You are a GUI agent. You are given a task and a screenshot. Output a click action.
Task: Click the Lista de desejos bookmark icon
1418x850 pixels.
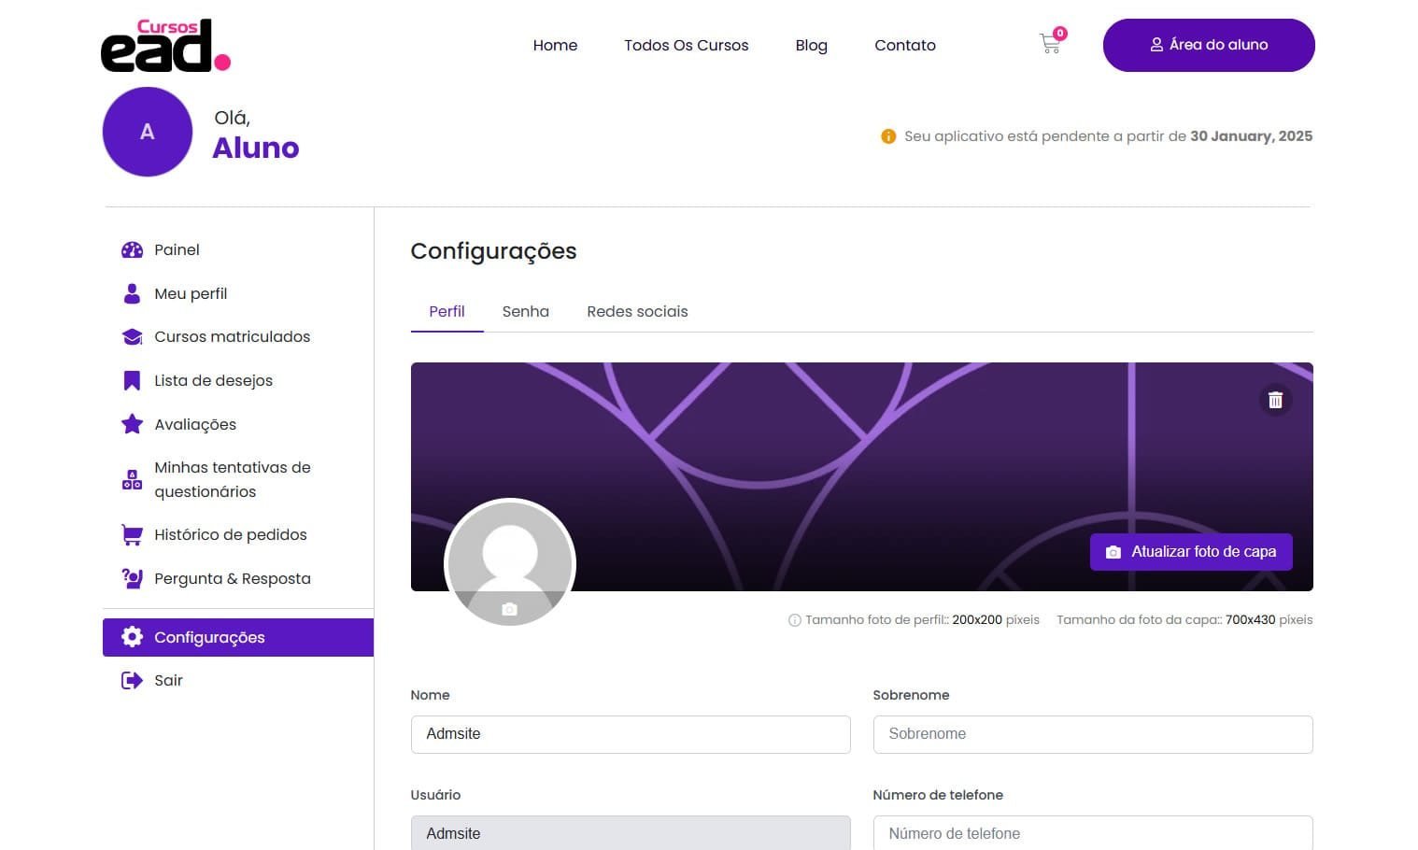pos(132,380)
